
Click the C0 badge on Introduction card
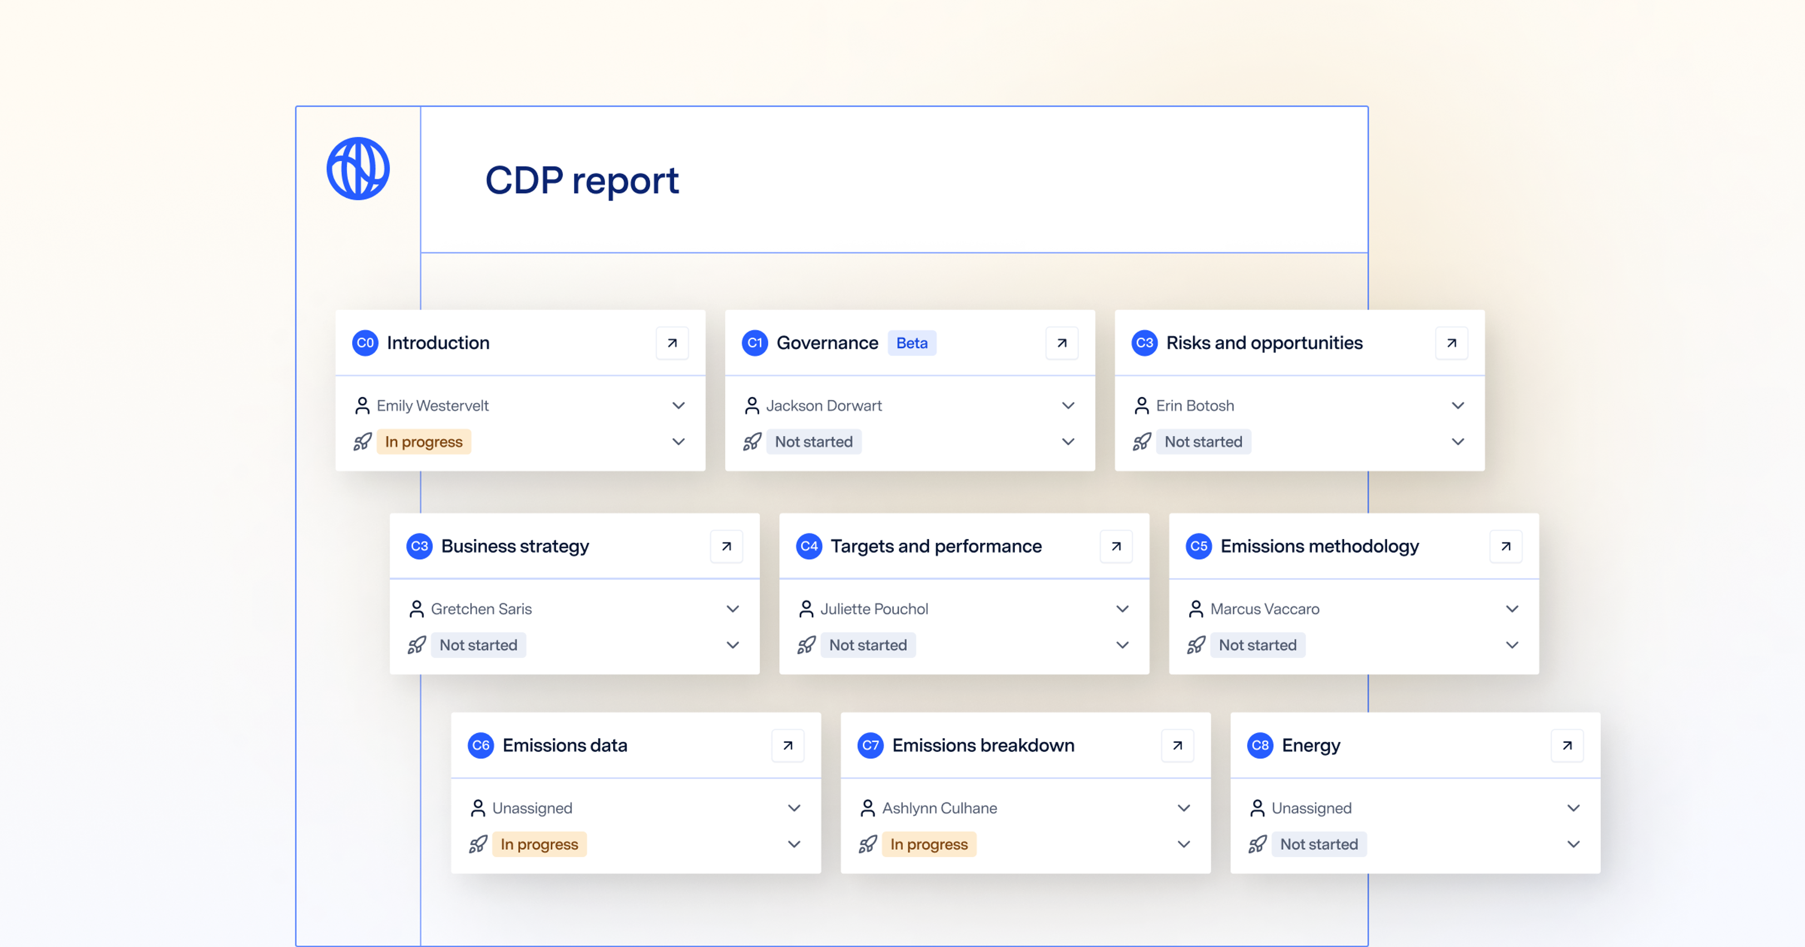[365, 343]
